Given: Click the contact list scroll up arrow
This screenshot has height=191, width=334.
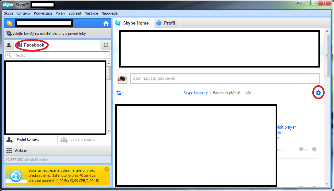Looking at the screenshot, I should [109, 63].
